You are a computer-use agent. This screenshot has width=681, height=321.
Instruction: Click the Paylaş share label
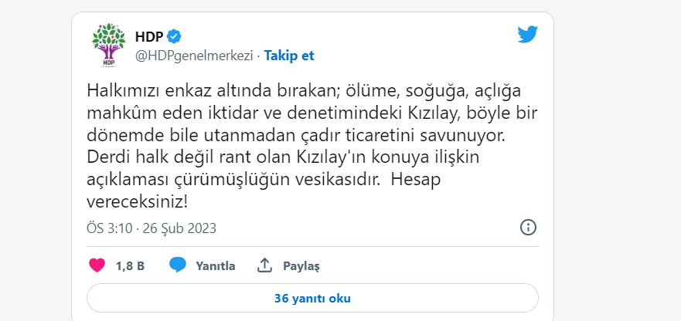301,266
